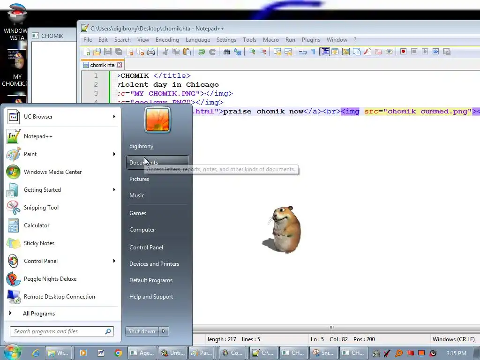Toggle file Monitoring eye icon
The width and height of the screenshot is (480, 360).
(x=389, y=52)
